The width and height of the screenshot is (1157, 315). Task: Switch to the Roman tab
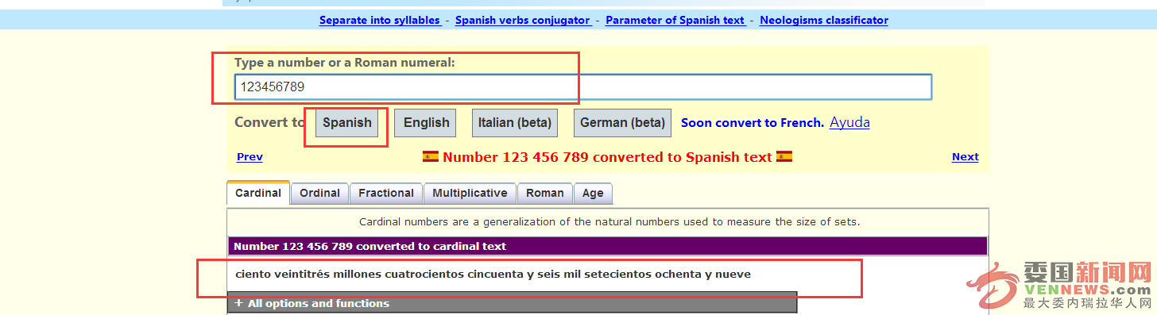click(x=545, y=193)
